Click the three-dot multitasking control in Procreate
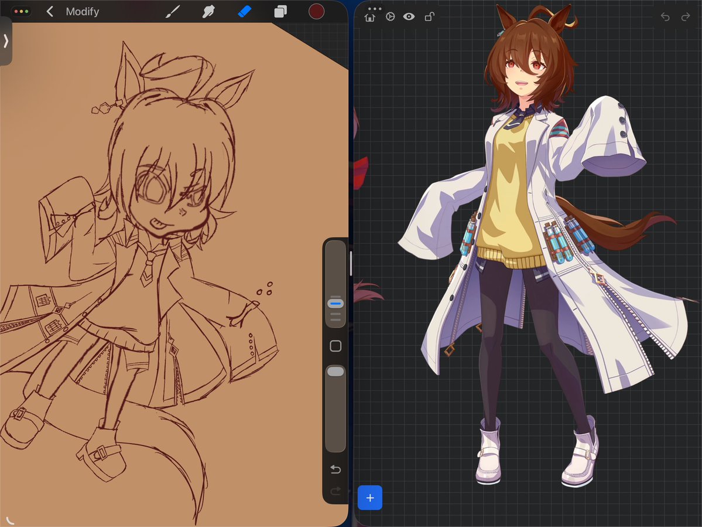Screen dimensions: 702x527 pyautogui.click(x=22, y=11)
